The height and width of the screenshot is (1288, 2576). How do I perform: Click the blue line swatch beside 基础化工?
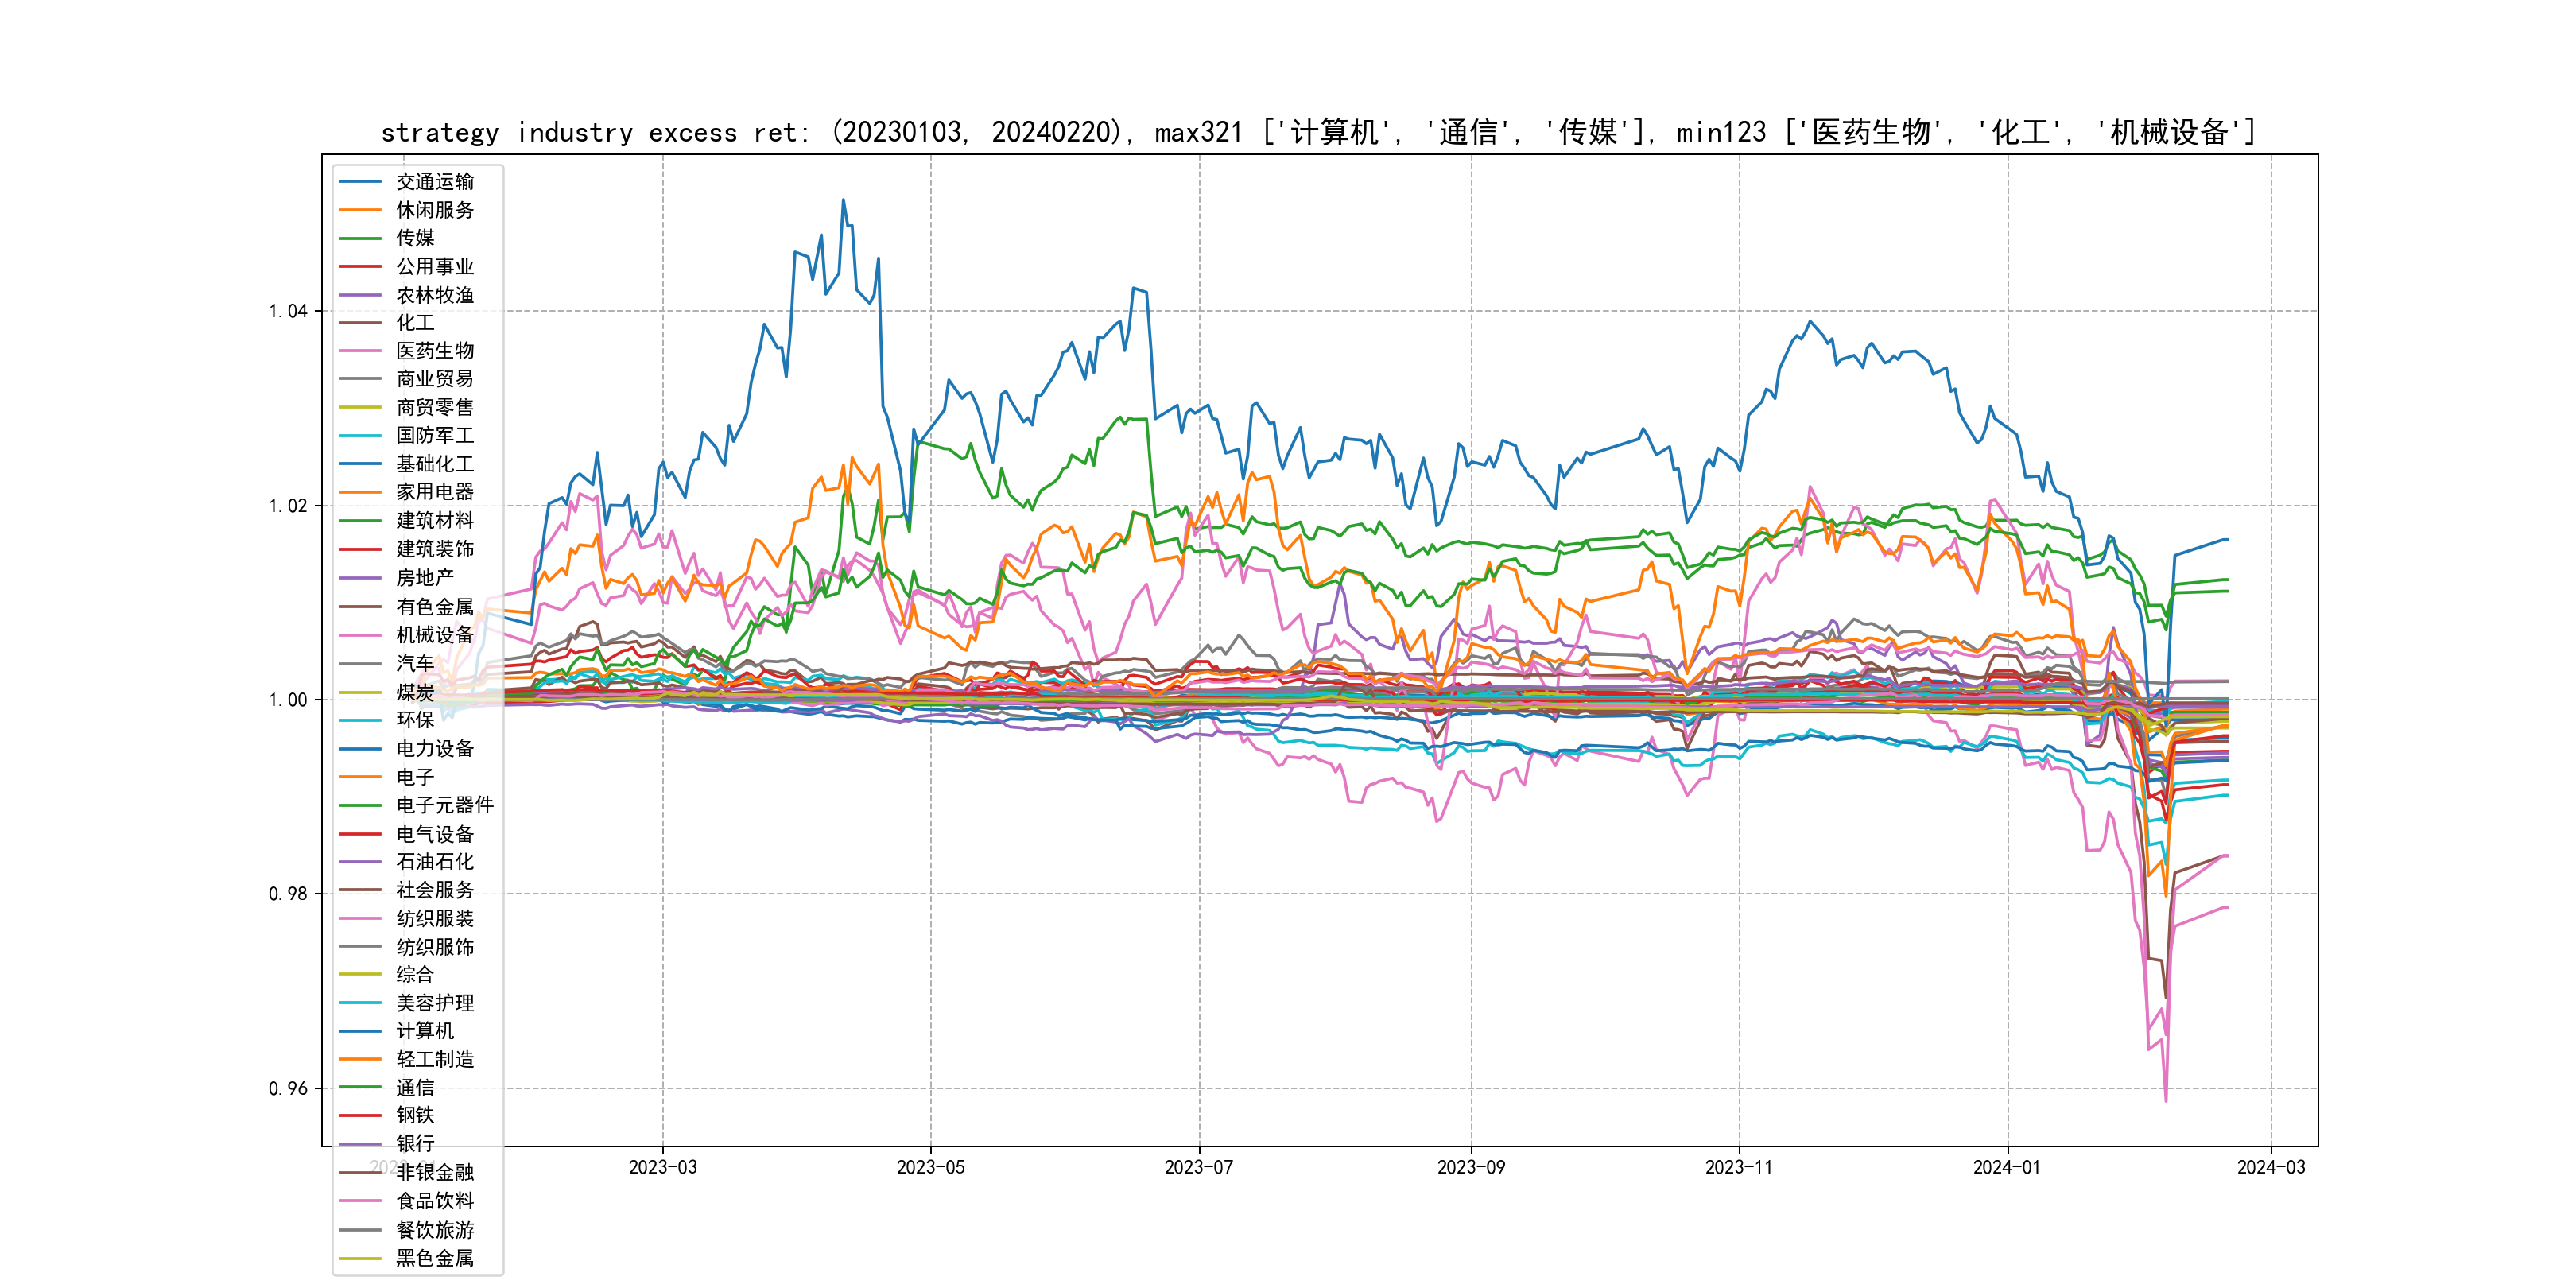pos(360,464)
